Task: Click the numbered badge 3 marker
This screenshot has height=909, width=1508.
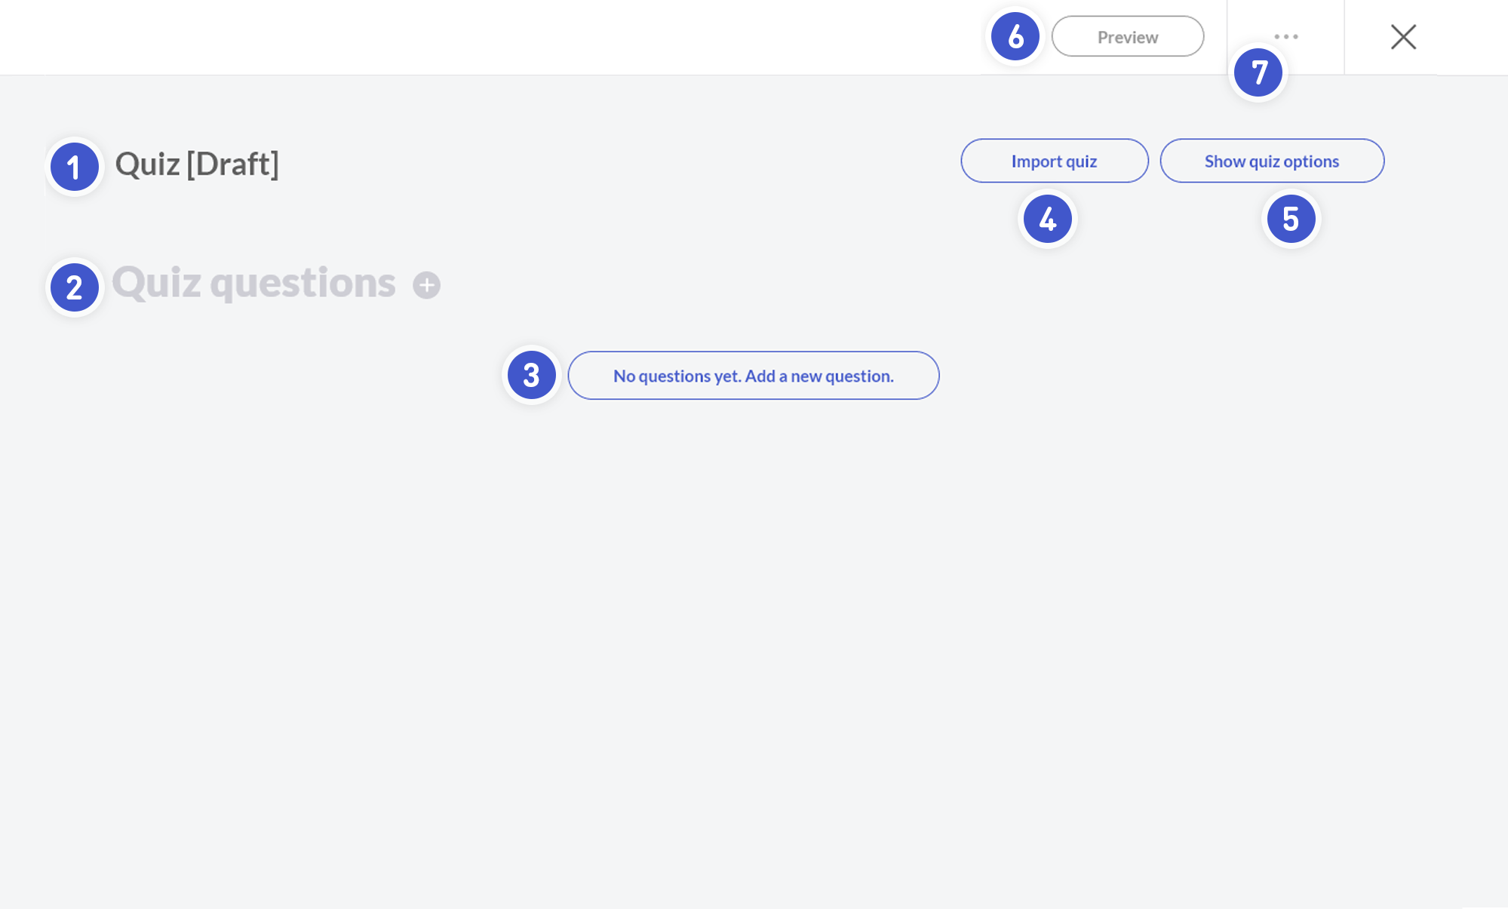Action: coord(531,375)
